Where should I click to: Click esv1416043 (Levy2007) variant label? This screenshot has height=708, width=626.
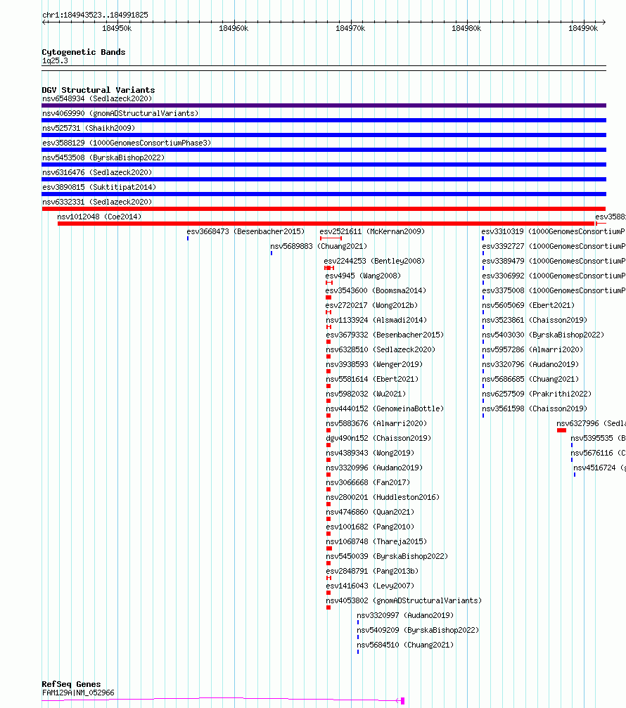click(370, 585)
